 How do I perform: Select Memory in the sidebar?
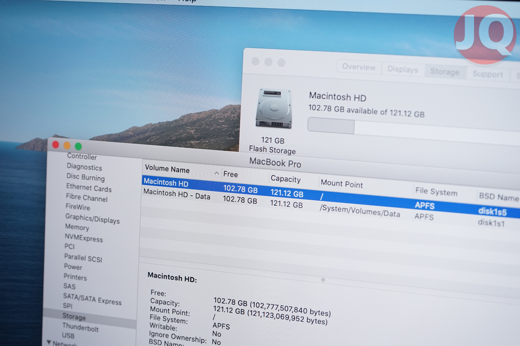[x=77, y=227]
